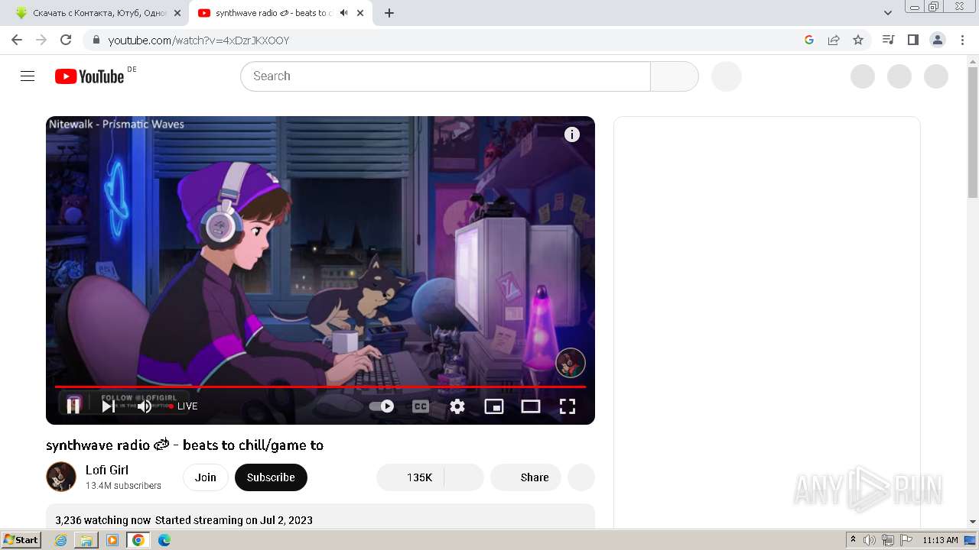Close the synthwave radio tab
This screenshot has width=979, height=550.
click(x=360, y=13)
